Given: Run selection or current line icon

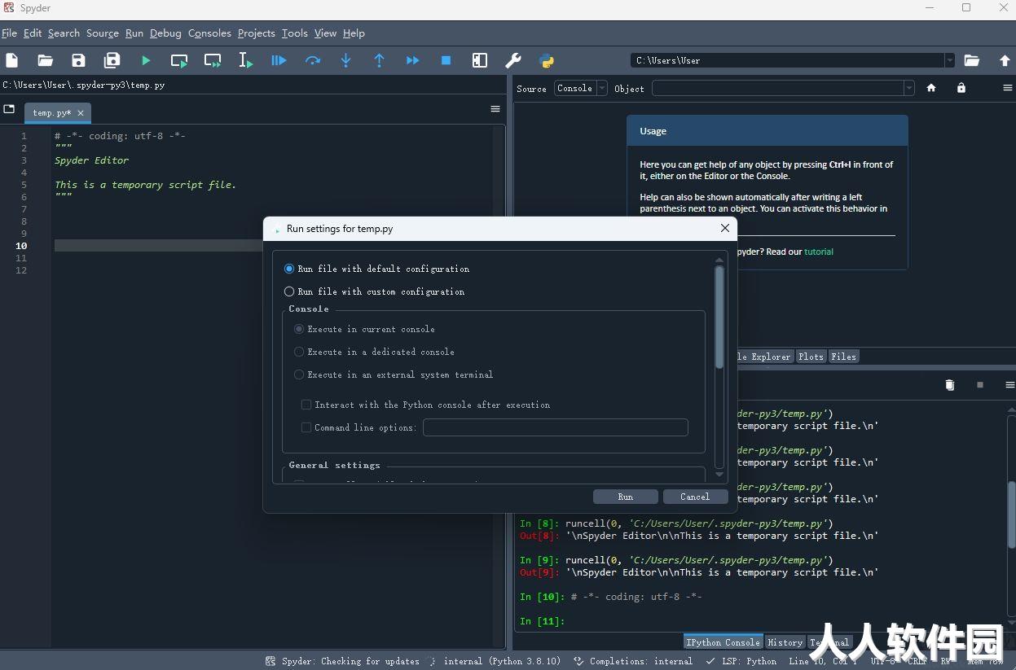Looking at the screenshot, I should click(x=245, y=60).
